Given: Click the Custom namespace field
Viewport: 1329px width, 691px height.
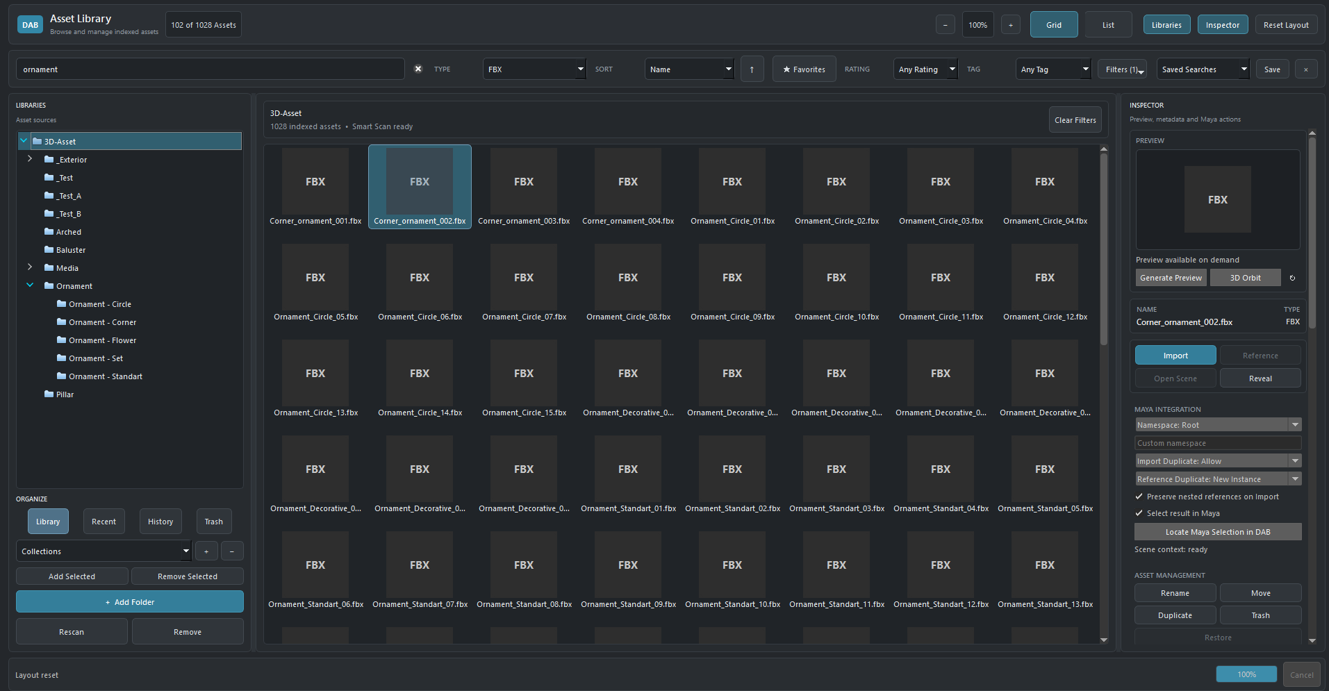Looking at the screenshot, I should tap(1218, 443).
